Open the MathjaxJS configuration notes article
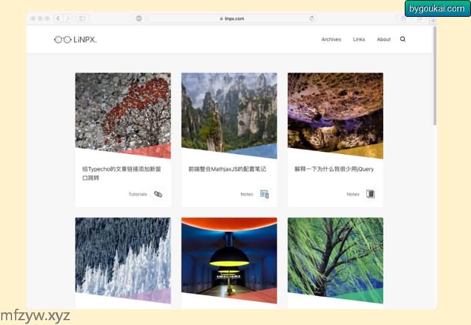The height and width of the screenshot is (325, 471). point(227,169)
